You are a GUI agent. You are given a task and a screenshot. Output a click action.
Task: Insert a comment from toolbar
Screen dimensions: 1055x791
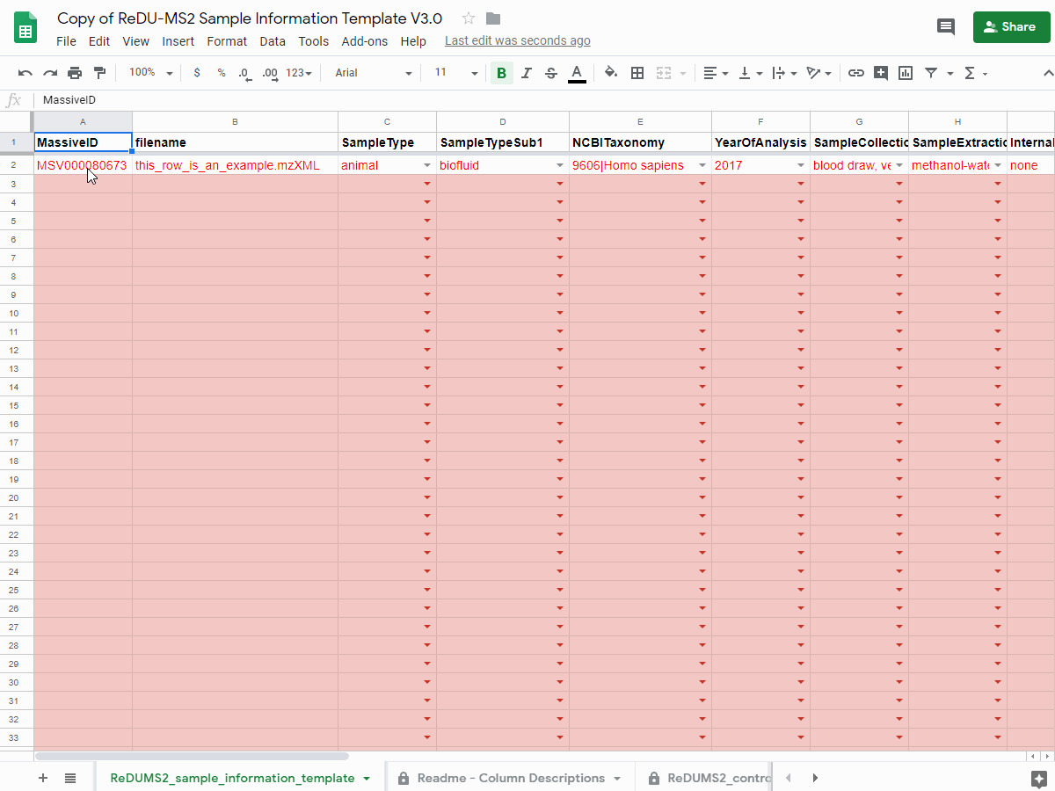pyautogui.click(x=881, y=73)
